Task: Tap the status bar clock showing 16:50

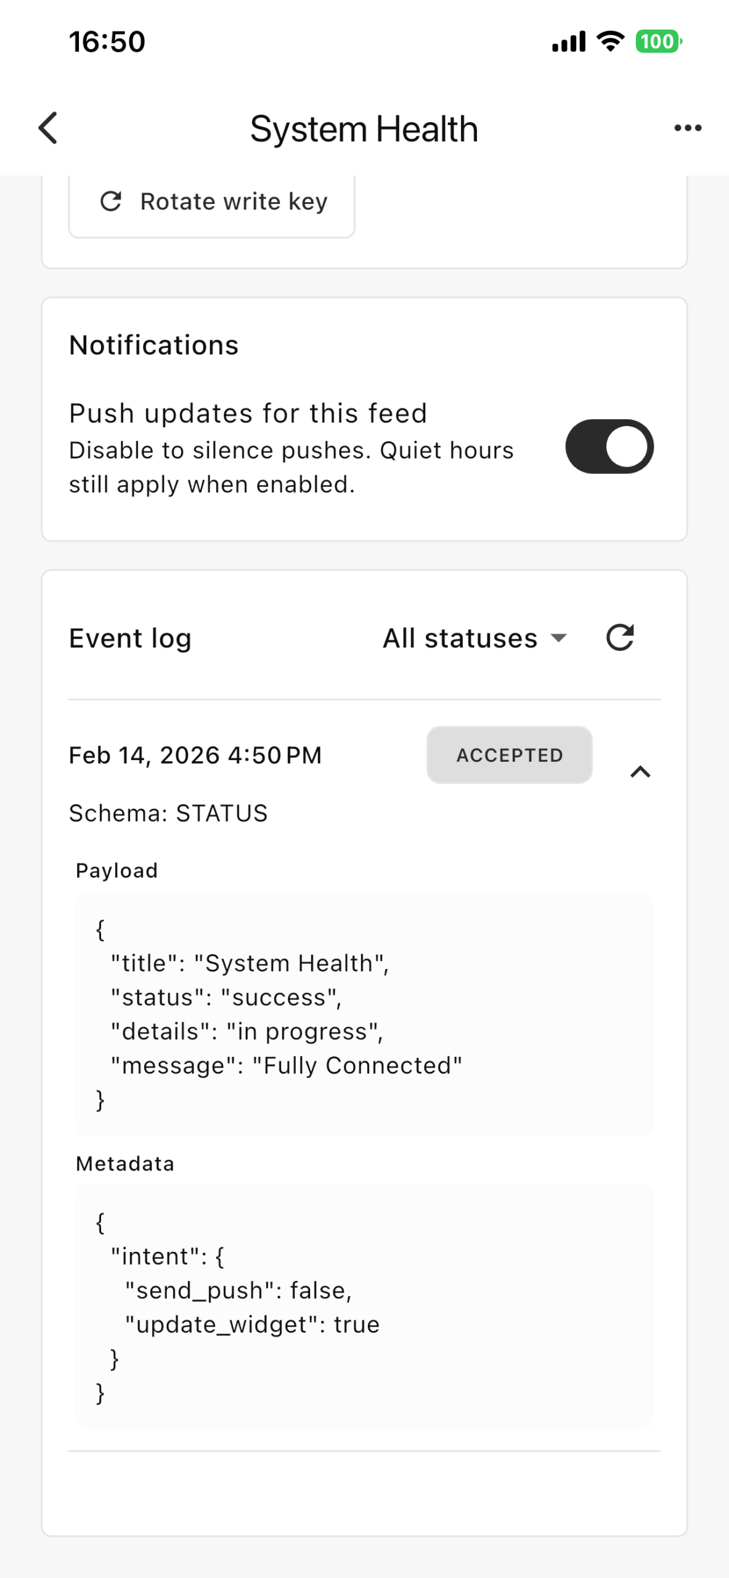Action: point(107,42)
